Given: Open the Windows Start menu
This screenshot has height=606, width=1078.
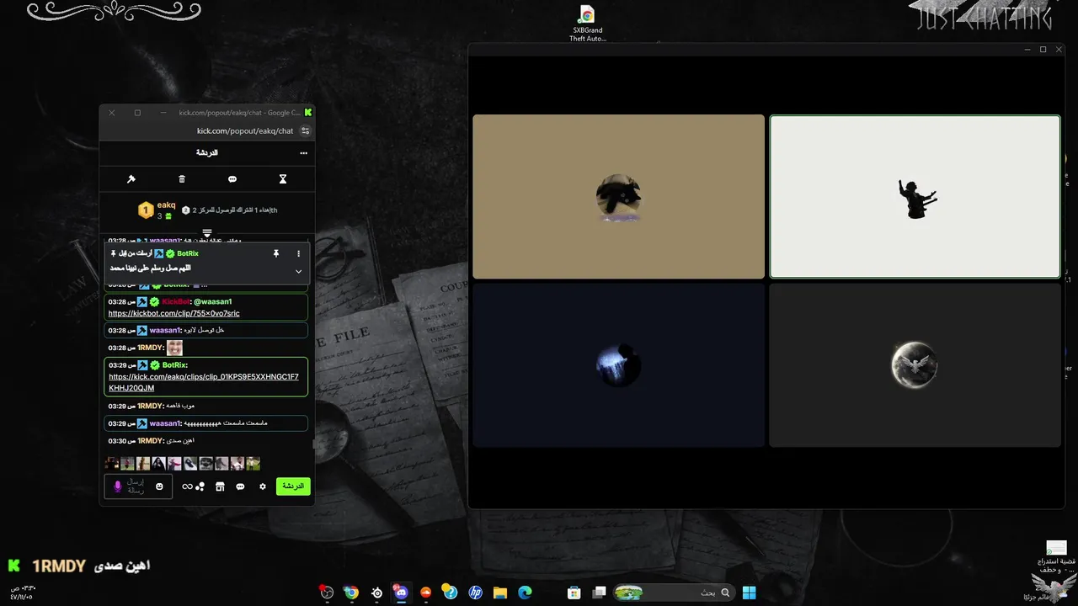Looking at the screenshot, I should click(749, 593).
